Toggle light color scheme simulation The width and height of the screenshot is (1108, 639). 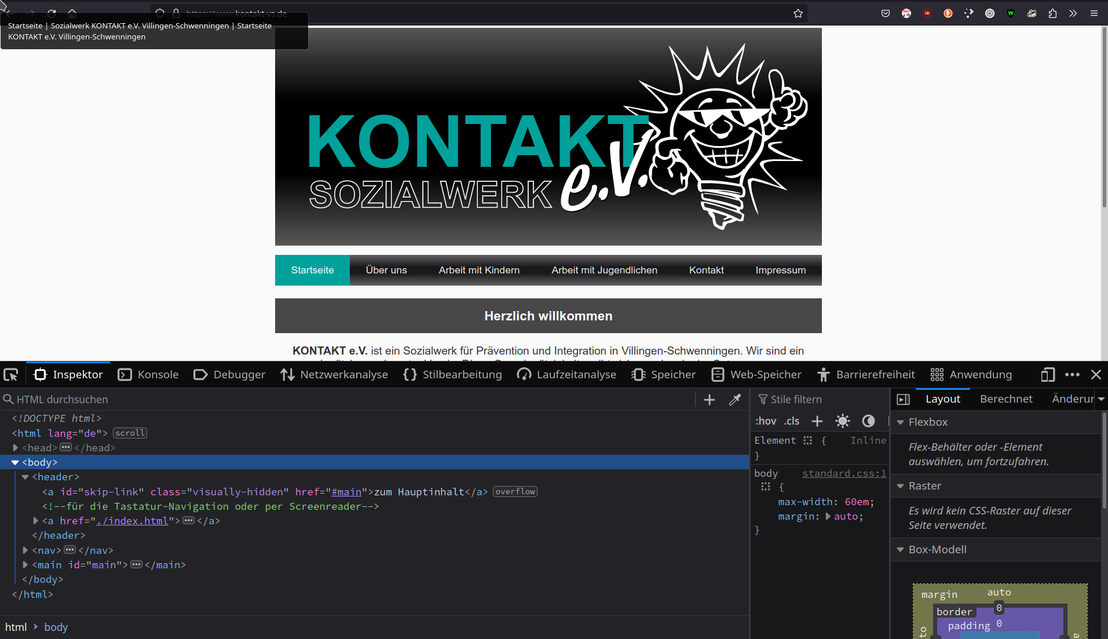click(x=842, y=421)
